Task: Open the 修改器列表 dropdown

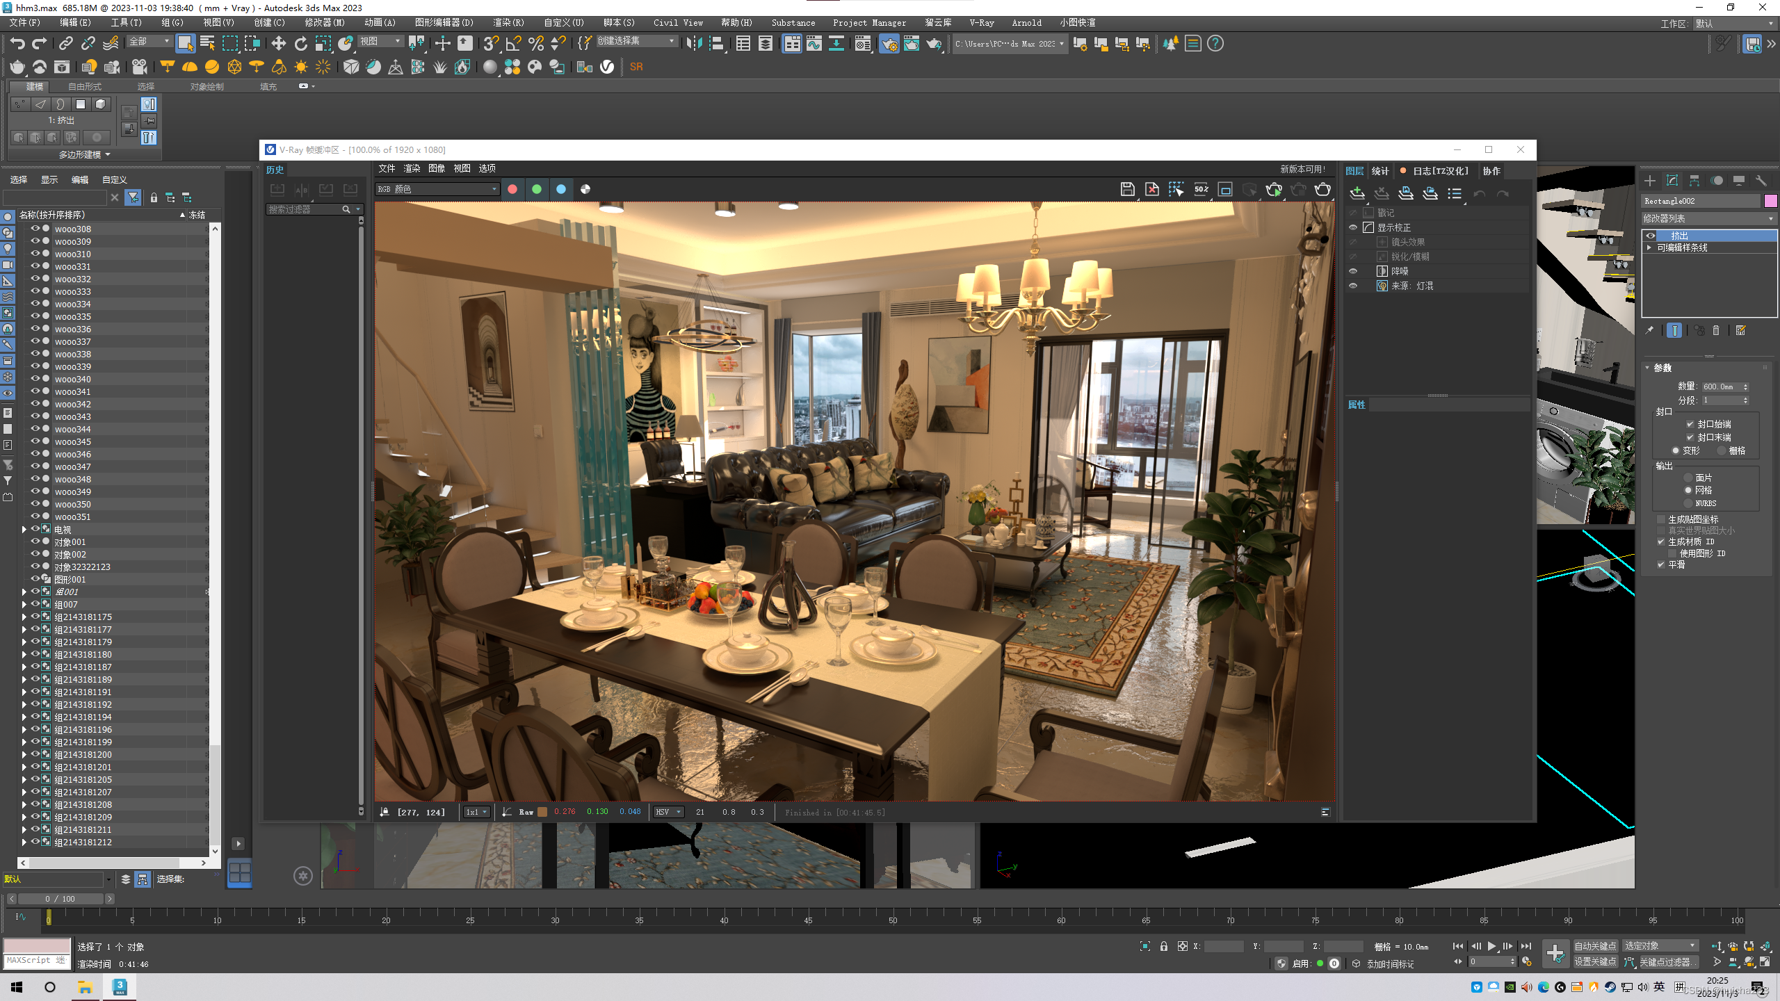Action: (x=1708, y=218)
